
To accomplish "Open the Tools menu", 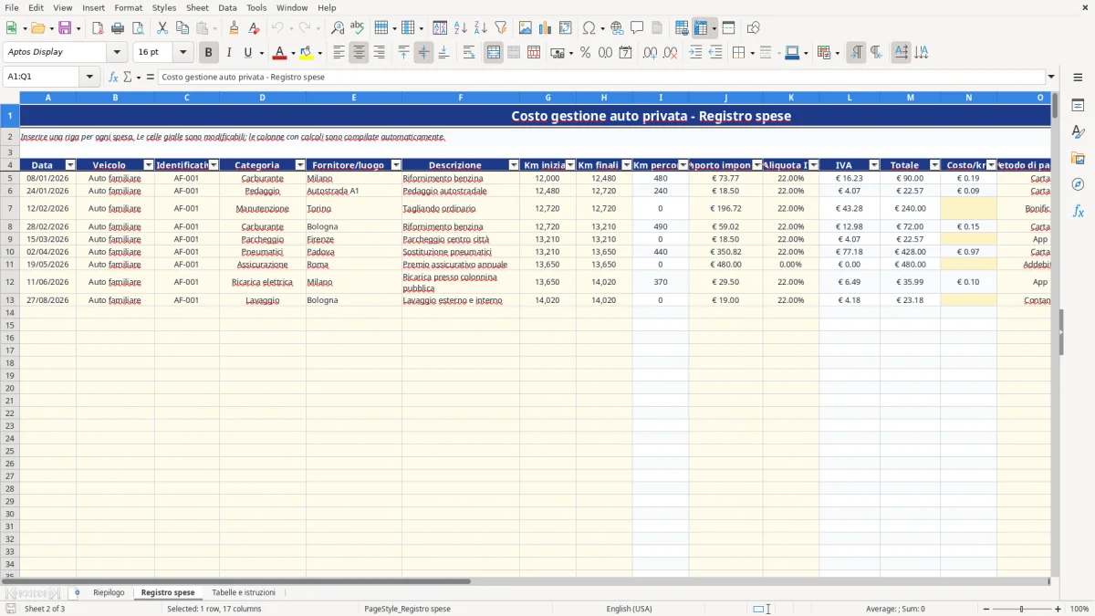I will point(256,7).
